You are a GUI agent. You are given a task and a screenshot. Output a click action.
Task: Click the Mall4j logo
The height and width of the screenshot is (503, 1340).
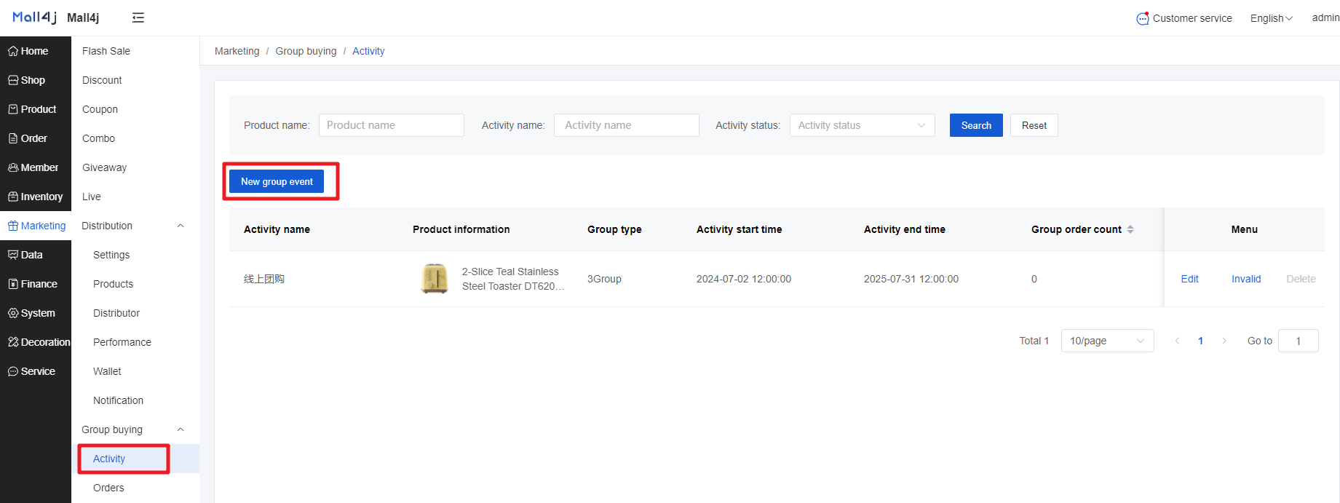pyautogui.click(x=34, y=17)
